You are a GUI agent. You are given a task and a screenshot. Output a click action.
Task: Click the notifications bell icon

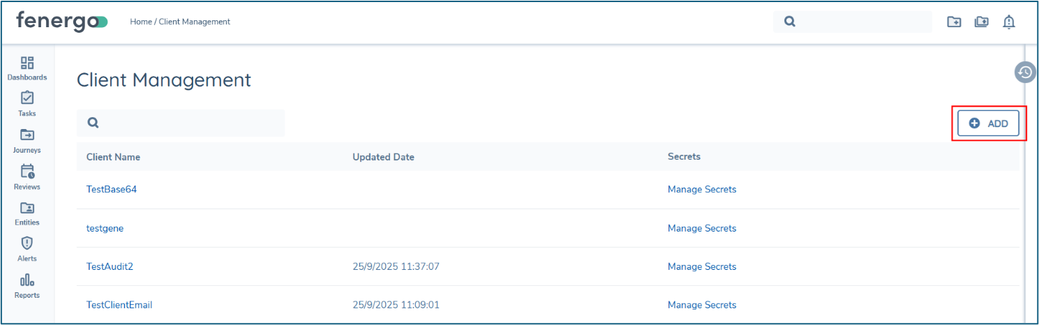point(1008,22)
